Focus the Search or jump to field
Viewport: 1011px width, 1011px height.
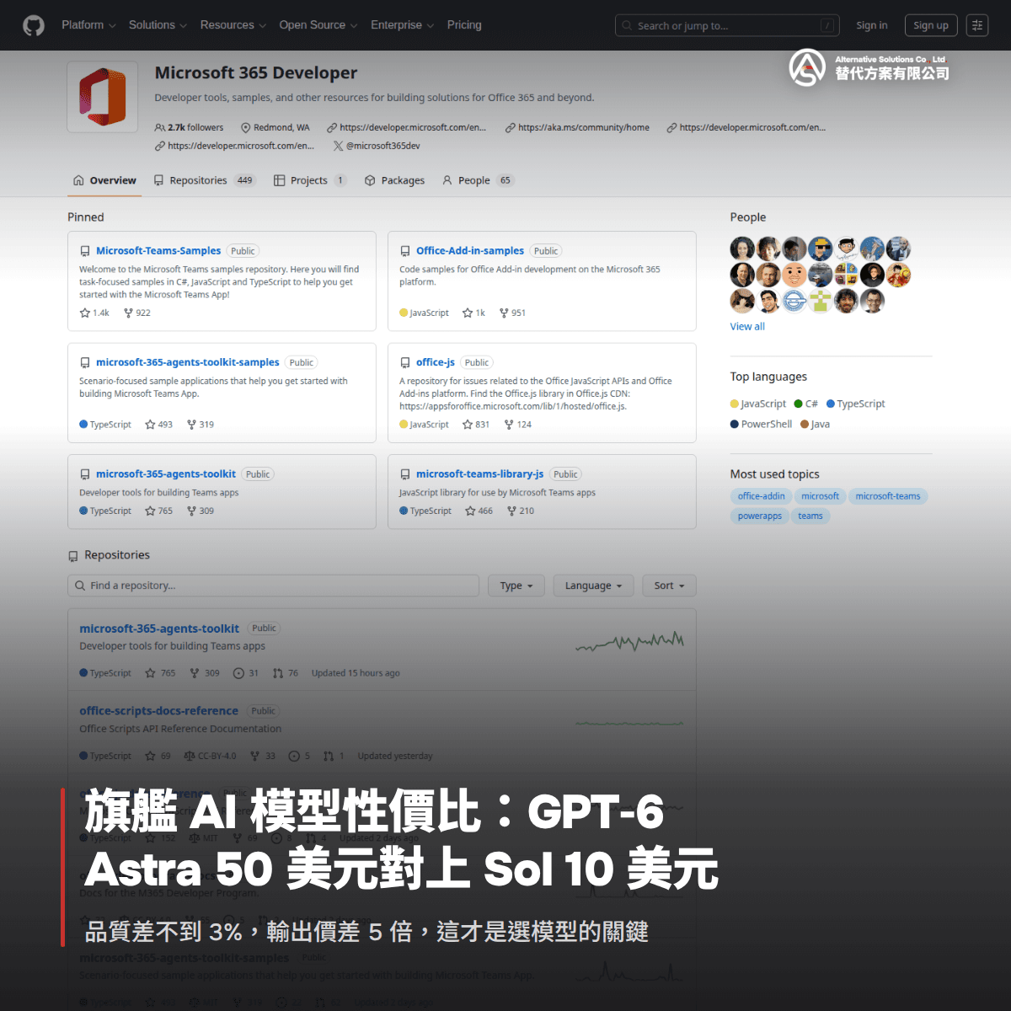[x=728, y=26]
